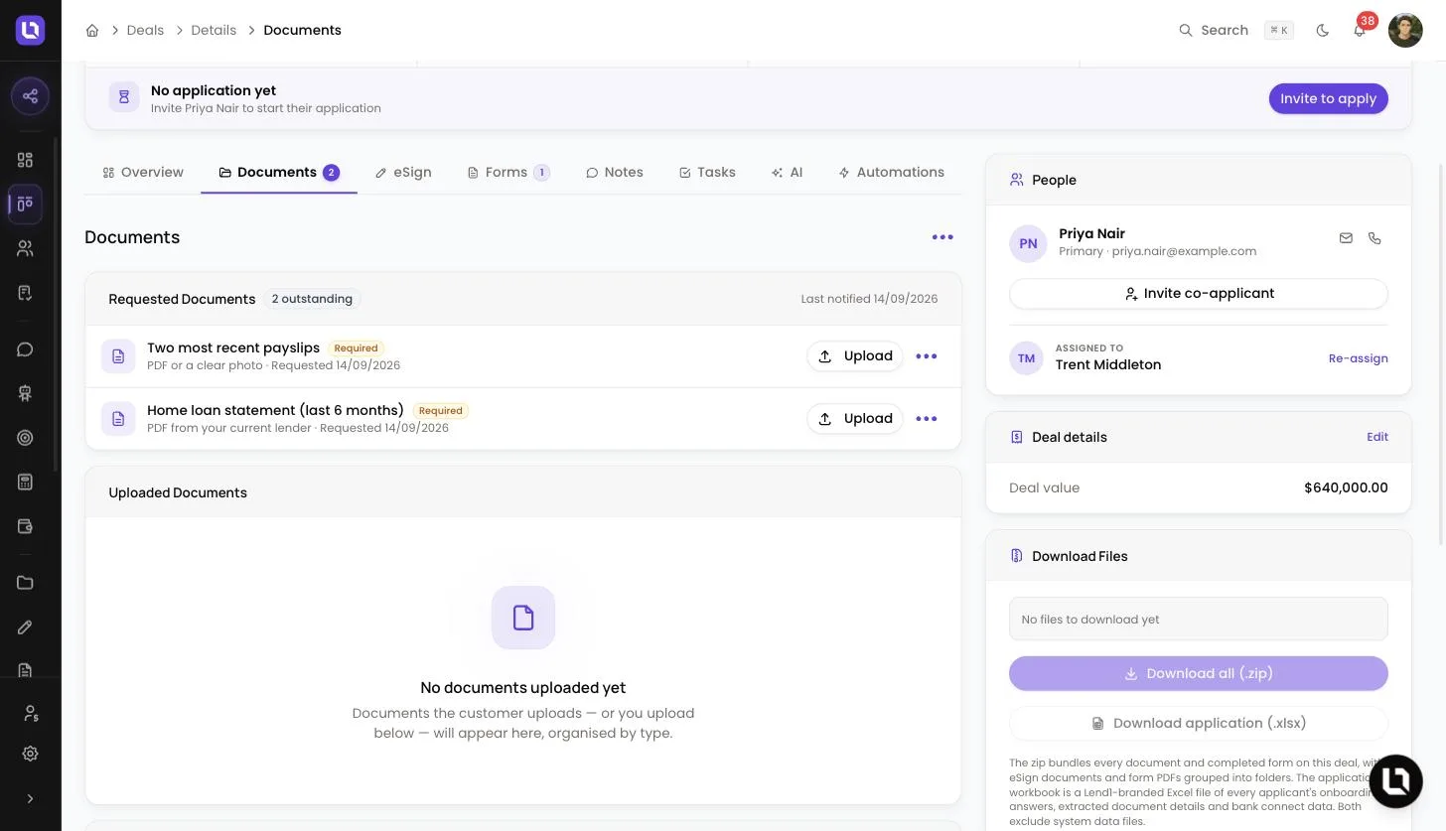Viewport: 1446px width, 831px height.
Task: Open the contacts people icon in sidebar
Action: coord(26,249)
